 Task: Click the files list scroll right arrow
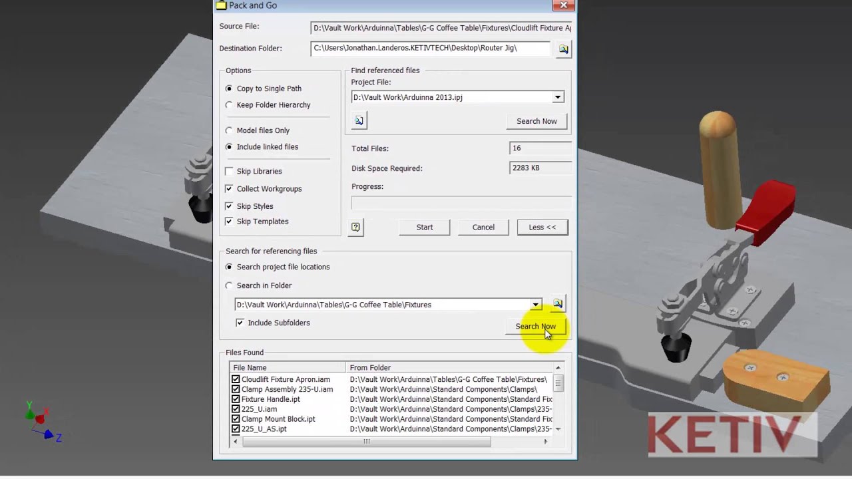[546, 442]
